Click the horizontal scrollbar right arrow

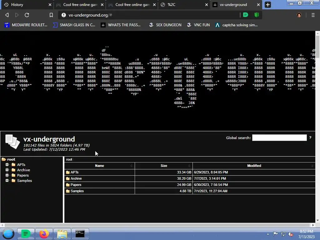pos(313,225)
